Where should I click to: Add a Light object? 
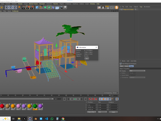(65, 7)
